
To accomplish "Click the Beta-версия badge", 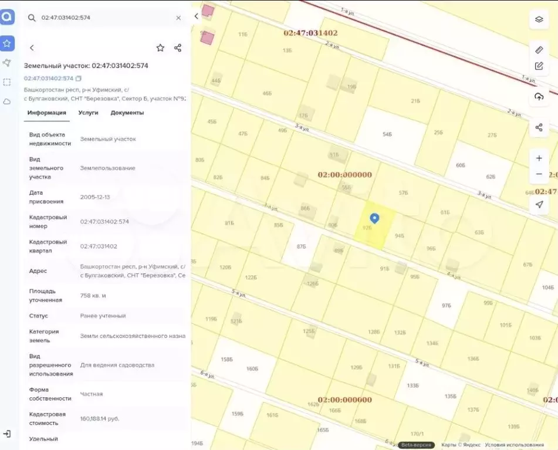I will (x=415, y=445).
